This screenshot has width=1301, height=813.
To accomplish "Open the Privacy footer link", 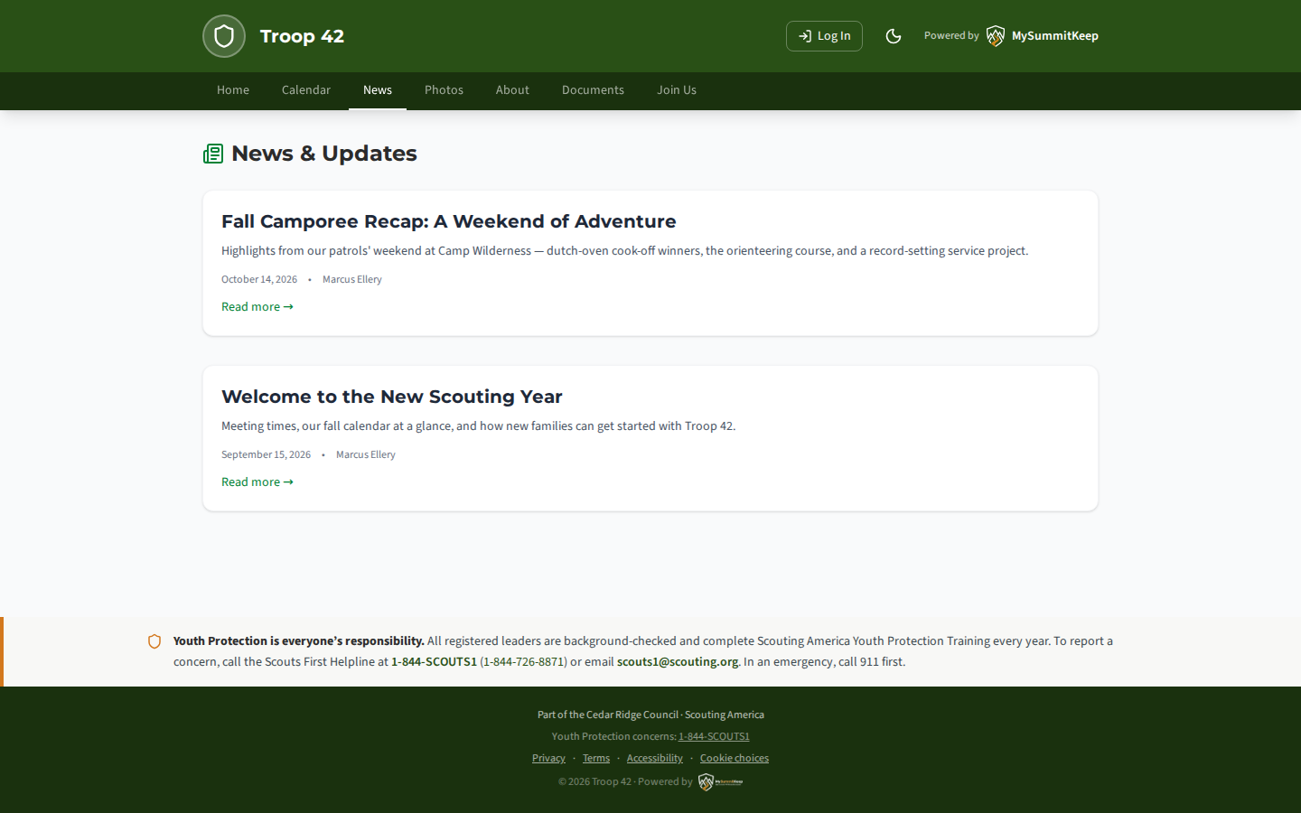I will [548, 759].
